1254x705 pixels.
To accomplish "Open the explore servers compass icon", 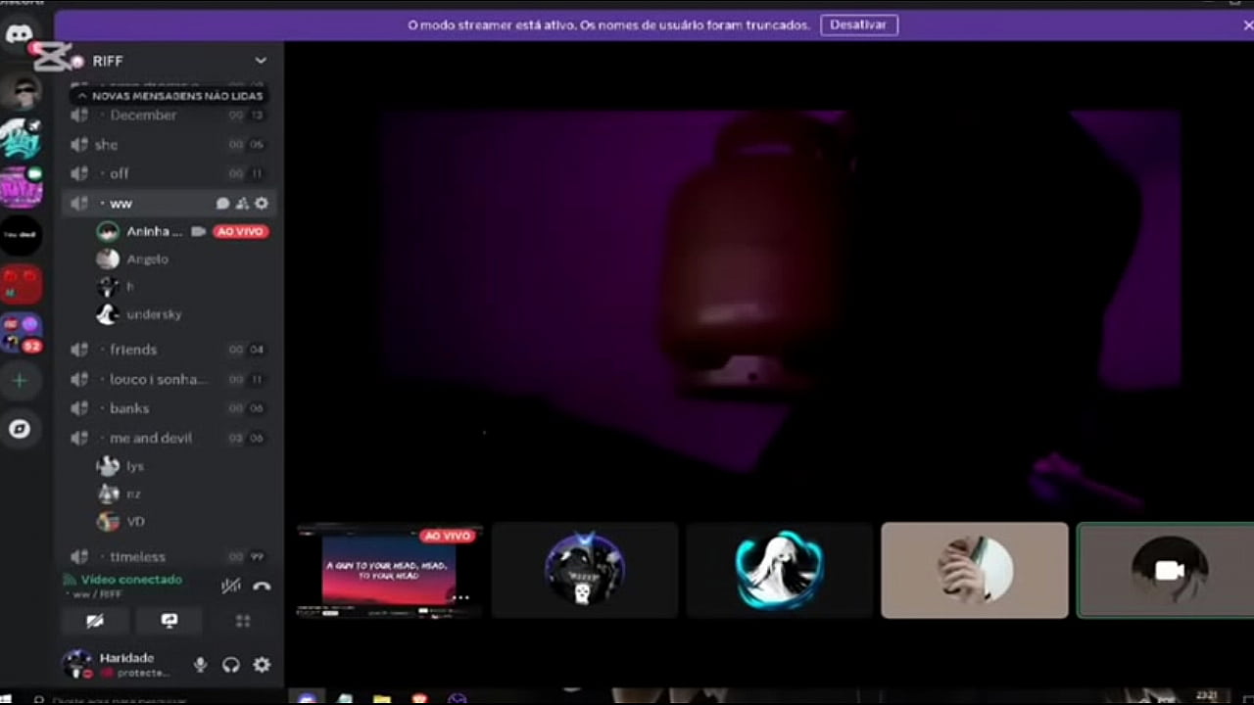I will 20,429.
